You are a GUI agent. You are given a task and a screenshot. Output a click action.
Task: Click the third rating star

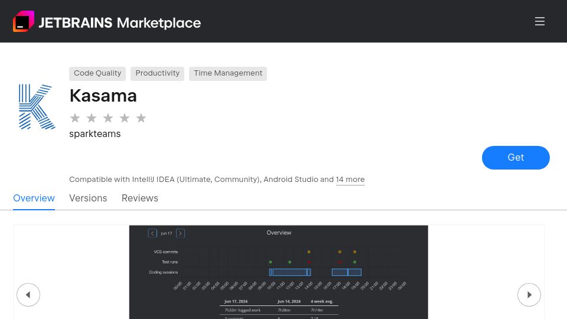(x=108, y=118)
